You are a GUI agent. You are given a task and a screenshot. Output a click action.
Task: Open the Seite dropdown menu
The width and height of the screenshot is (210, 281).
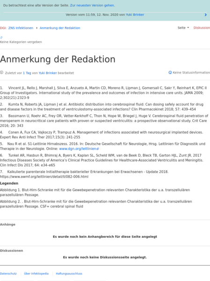[x=183, y=28]
